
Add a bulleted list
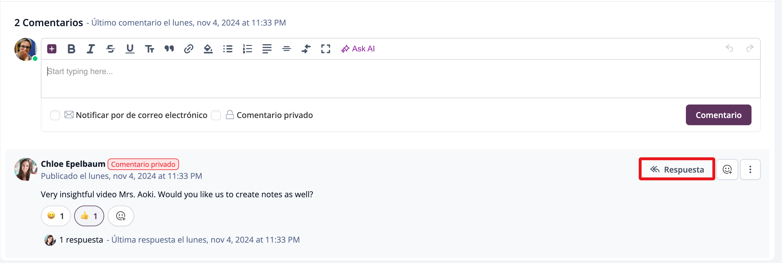pyautogui.click(x=228, y=49)
